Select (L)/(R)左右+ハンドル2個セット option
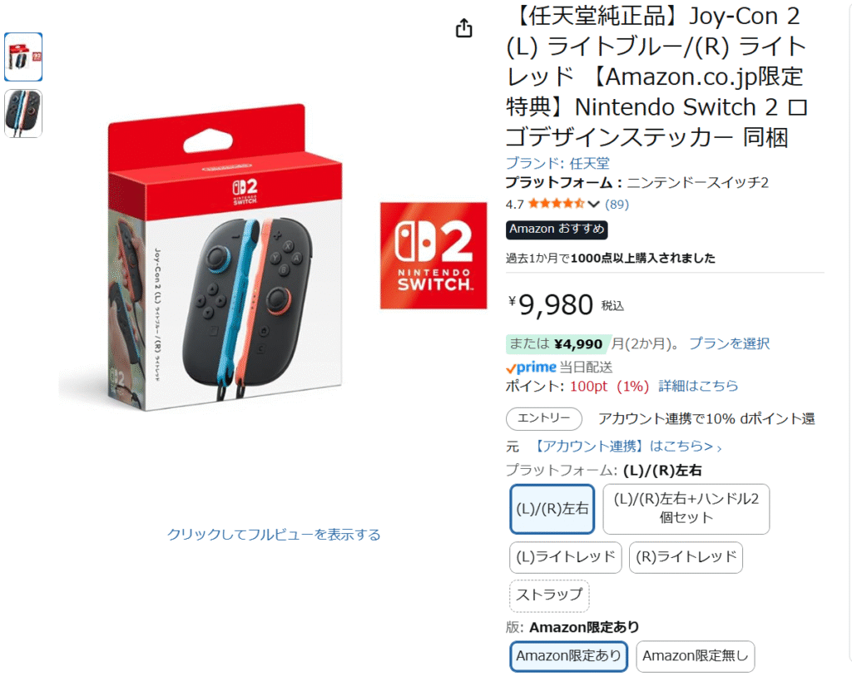The image size is (852, 681). 686,510
